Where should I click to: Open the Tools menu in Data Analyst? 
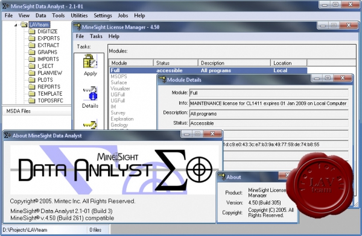[x=58, y=16]
